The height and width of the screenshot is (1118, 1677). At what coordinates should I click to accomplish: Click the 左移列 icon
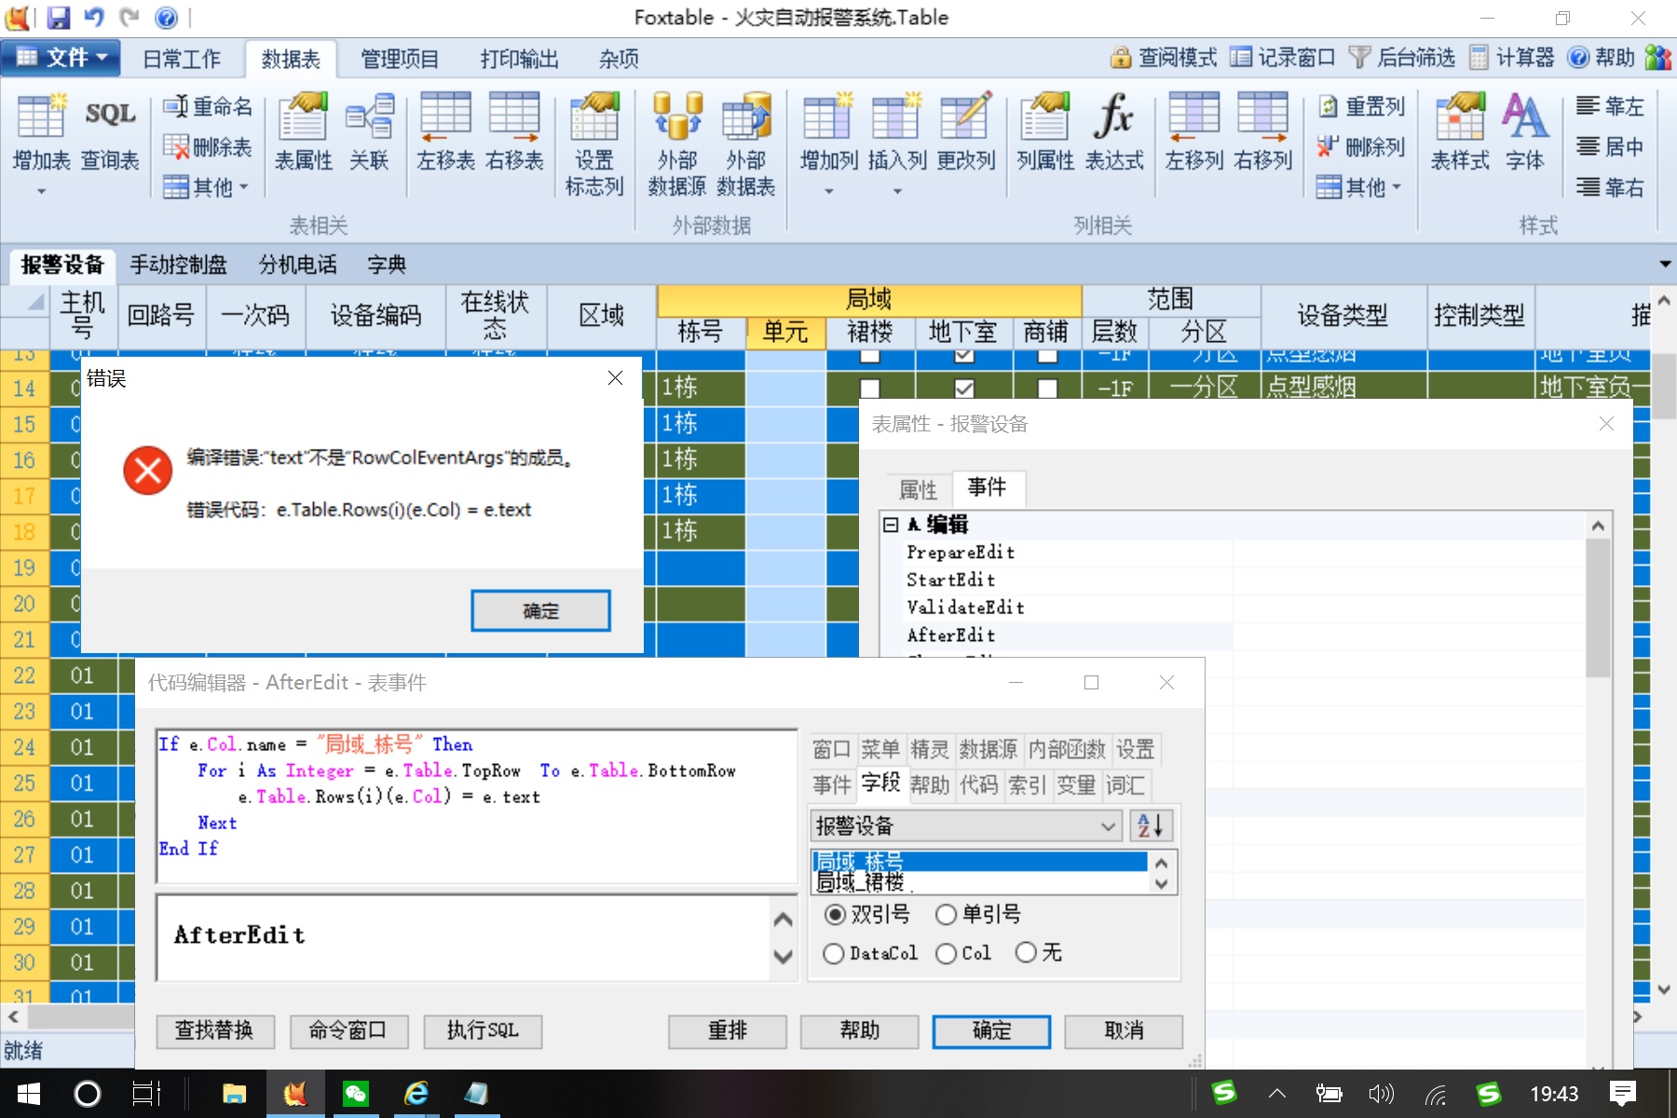(x=1193, y=130)
